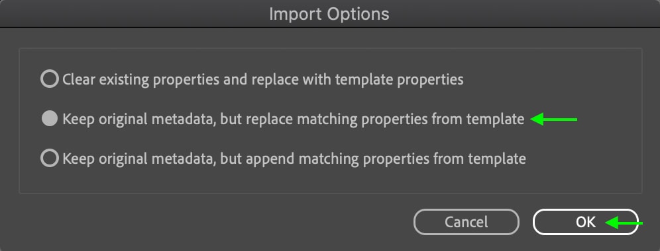Click green arrow beside the replace matching option
Screen dimensions: 660x251
(554, 120)
